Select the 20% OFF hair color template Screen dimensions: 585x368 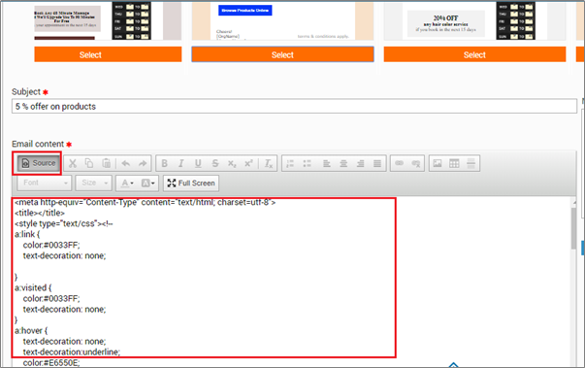(x=474, y=54)
